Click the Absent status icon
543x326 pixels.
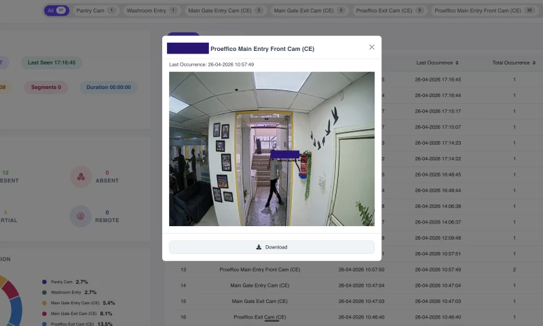coord(81,177)
